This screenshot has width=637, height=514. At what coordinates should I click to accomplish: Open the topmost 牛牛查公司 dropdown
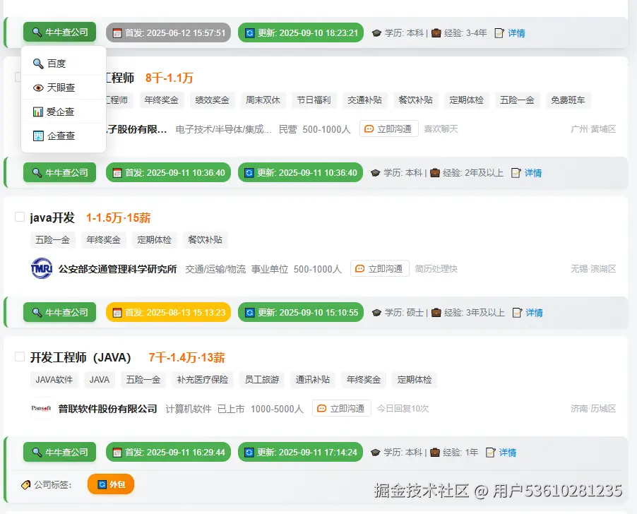59,32
